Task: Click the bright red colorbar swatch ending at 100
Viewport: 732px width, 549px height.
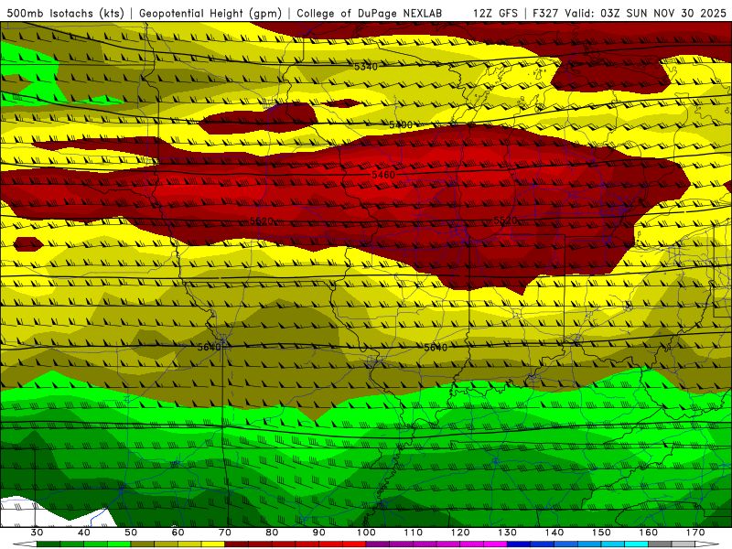Action: [354, 544]
